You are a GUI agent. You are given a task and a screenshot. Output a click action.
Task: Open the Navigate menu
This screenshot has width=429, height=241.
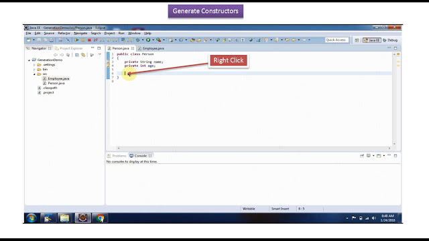pyautogui.click(x=80, y=33)
